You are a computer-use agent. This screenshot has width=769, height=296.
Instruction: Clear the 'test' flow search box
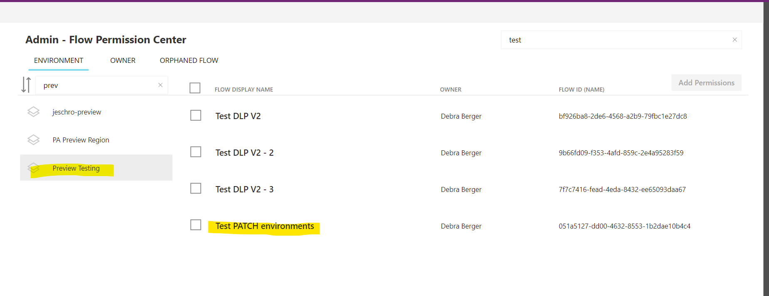pyautogui.click(x=734, y=40)
